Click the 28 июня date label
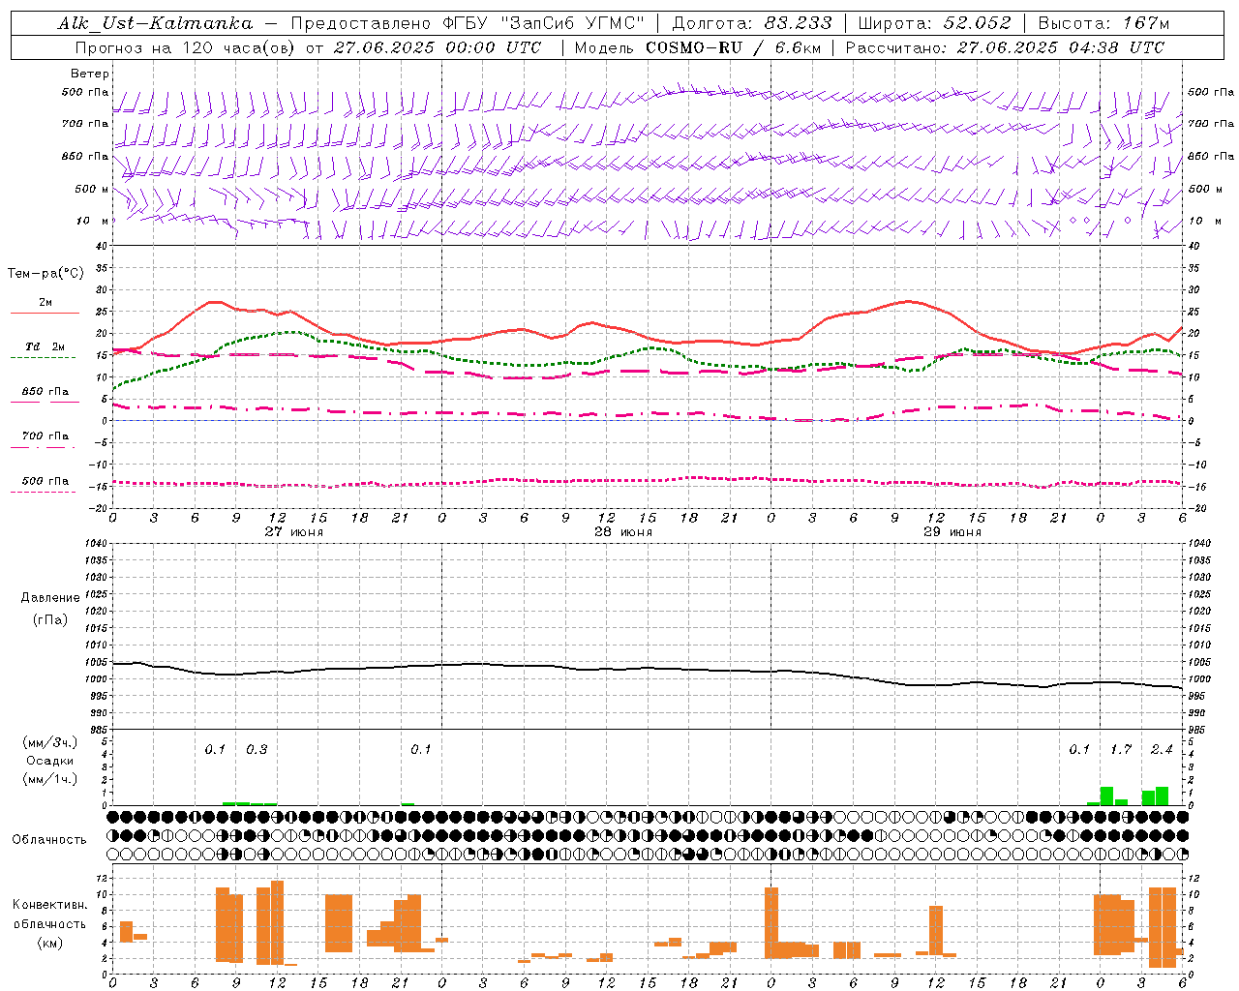1239x991 pixels. (x=623, y=531)
